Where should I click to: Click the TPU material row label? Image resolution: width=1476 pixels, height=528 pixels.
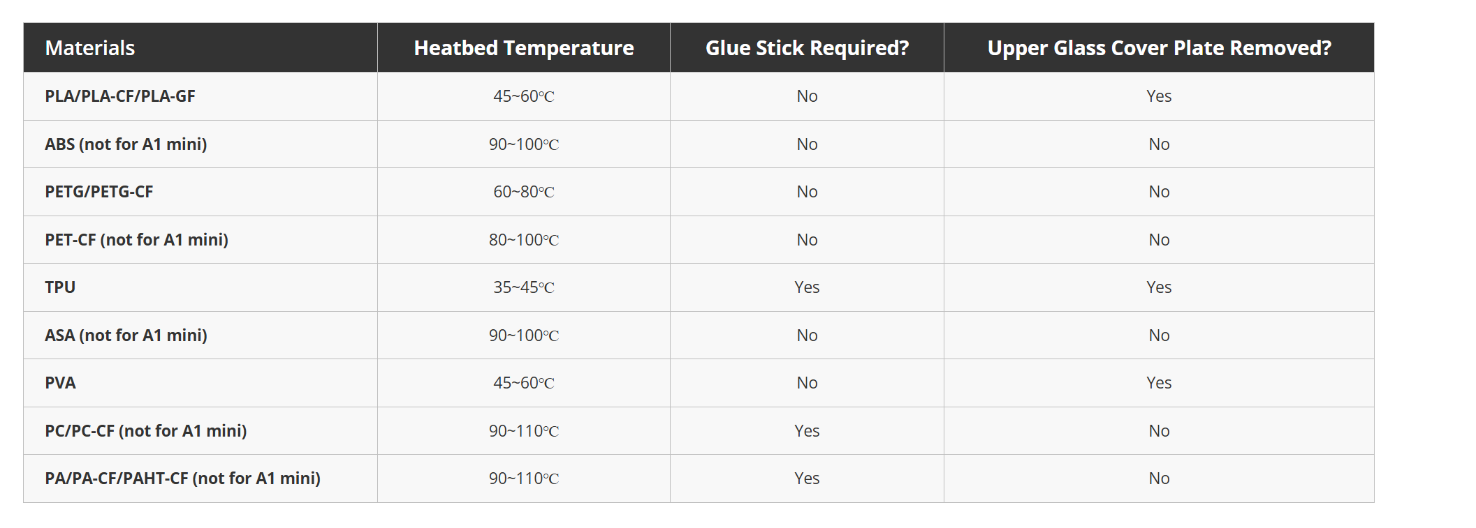(60, 287)
